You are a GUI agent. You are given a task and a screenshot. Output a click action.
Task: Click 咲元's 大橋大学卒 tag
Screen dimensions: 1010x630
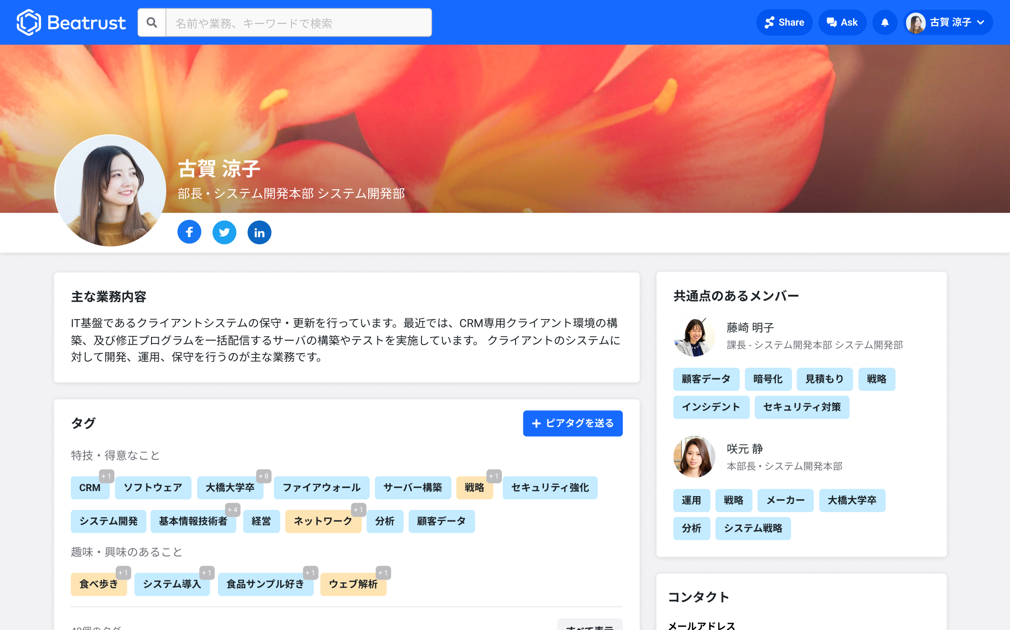(852, 500)
